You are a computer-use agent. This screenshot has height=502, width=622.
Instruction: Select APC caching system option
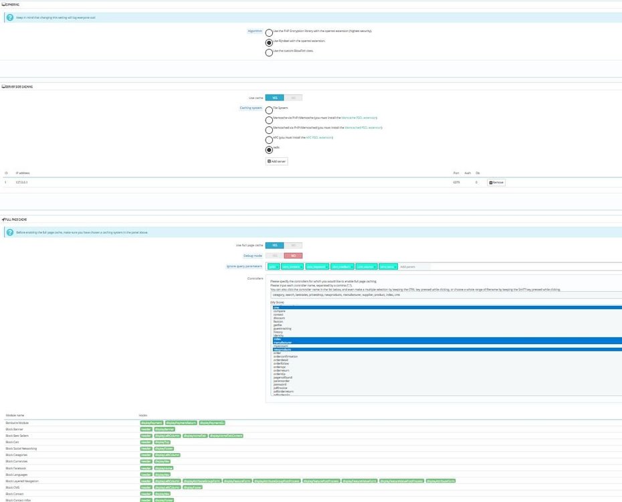point(269,139)
